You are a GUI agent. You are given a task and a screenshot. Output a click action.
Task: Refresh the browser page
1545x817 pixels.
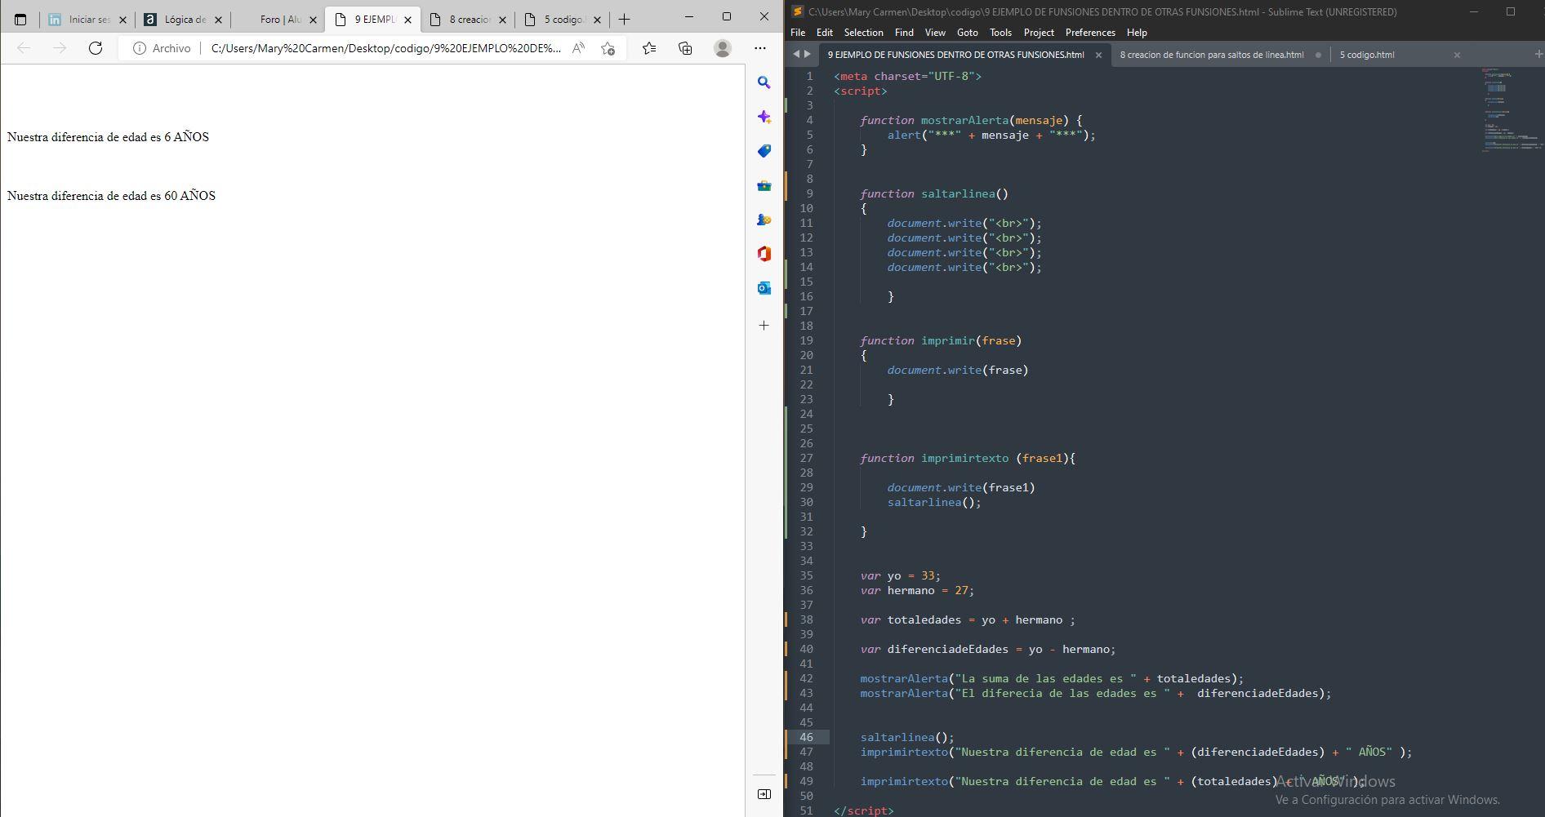click(96, 48)
